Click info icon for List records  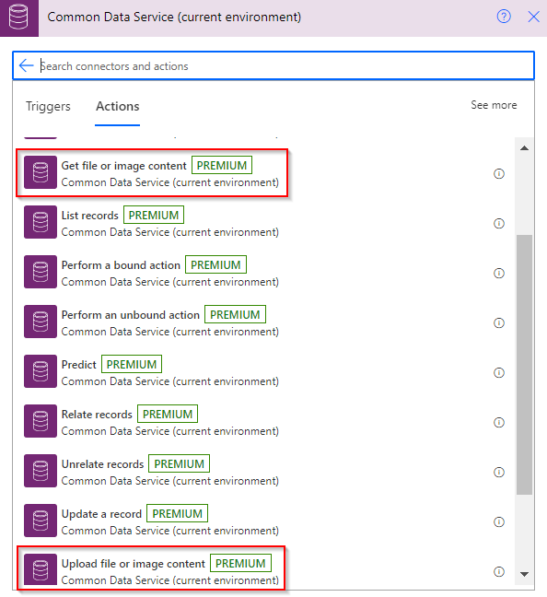coord(499,224)
